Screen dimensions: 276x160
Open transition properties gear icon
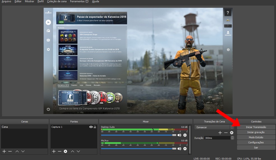[232, 133]
